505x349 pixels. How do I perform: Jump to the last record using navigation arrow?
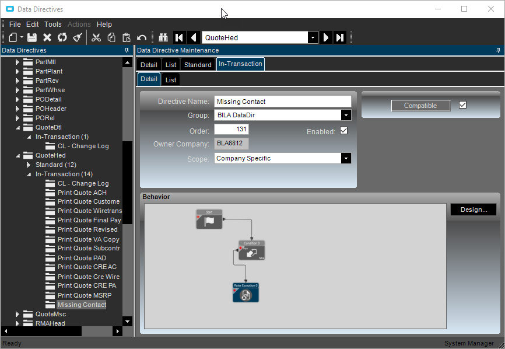click(x=340, y=37)
